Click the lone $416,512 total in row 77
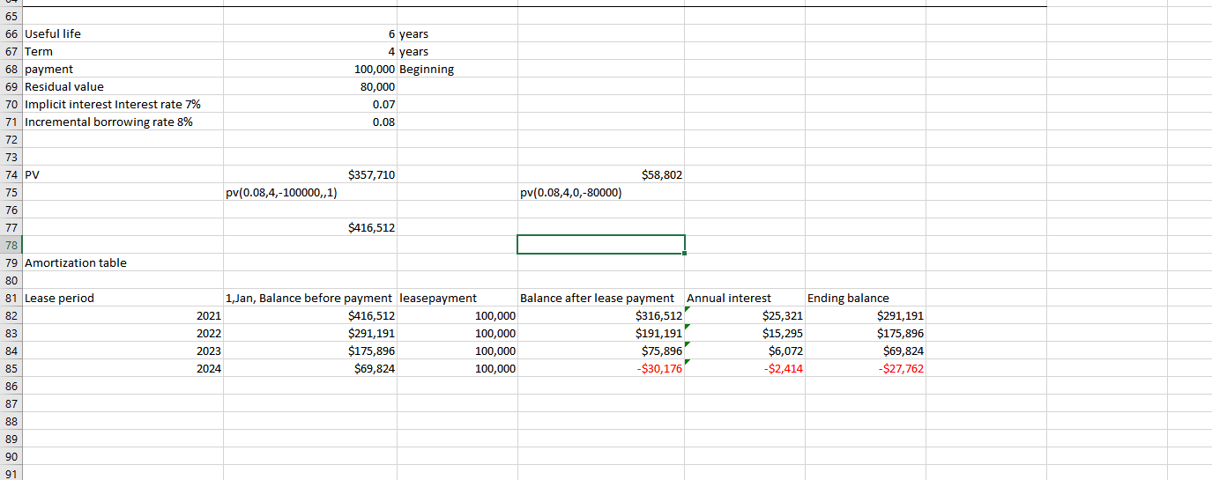The image size is (1212, 480). 310,227
